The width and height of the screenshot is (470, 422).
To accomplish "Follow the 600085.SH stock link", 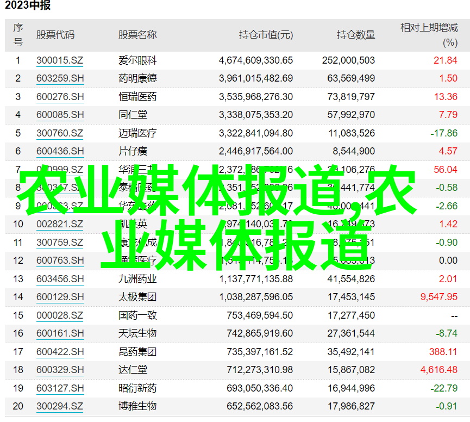I will pos(60,115).
